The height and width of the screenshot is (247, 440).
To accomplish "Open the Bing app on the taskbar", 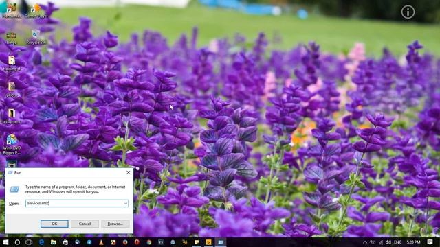I will (209, 242).
